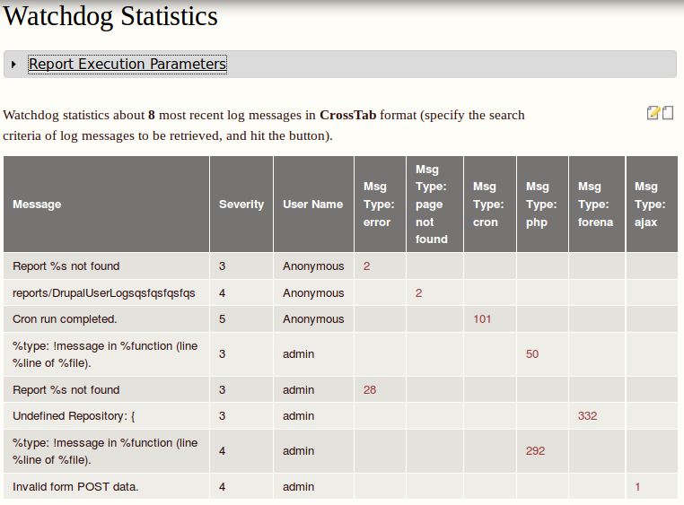Click the Msg Type: error header

click(x=379, y=204)
